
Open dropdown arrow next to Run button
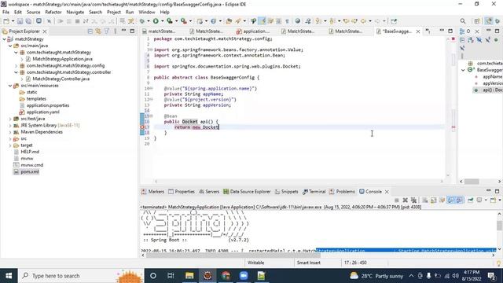pos(162,21)
